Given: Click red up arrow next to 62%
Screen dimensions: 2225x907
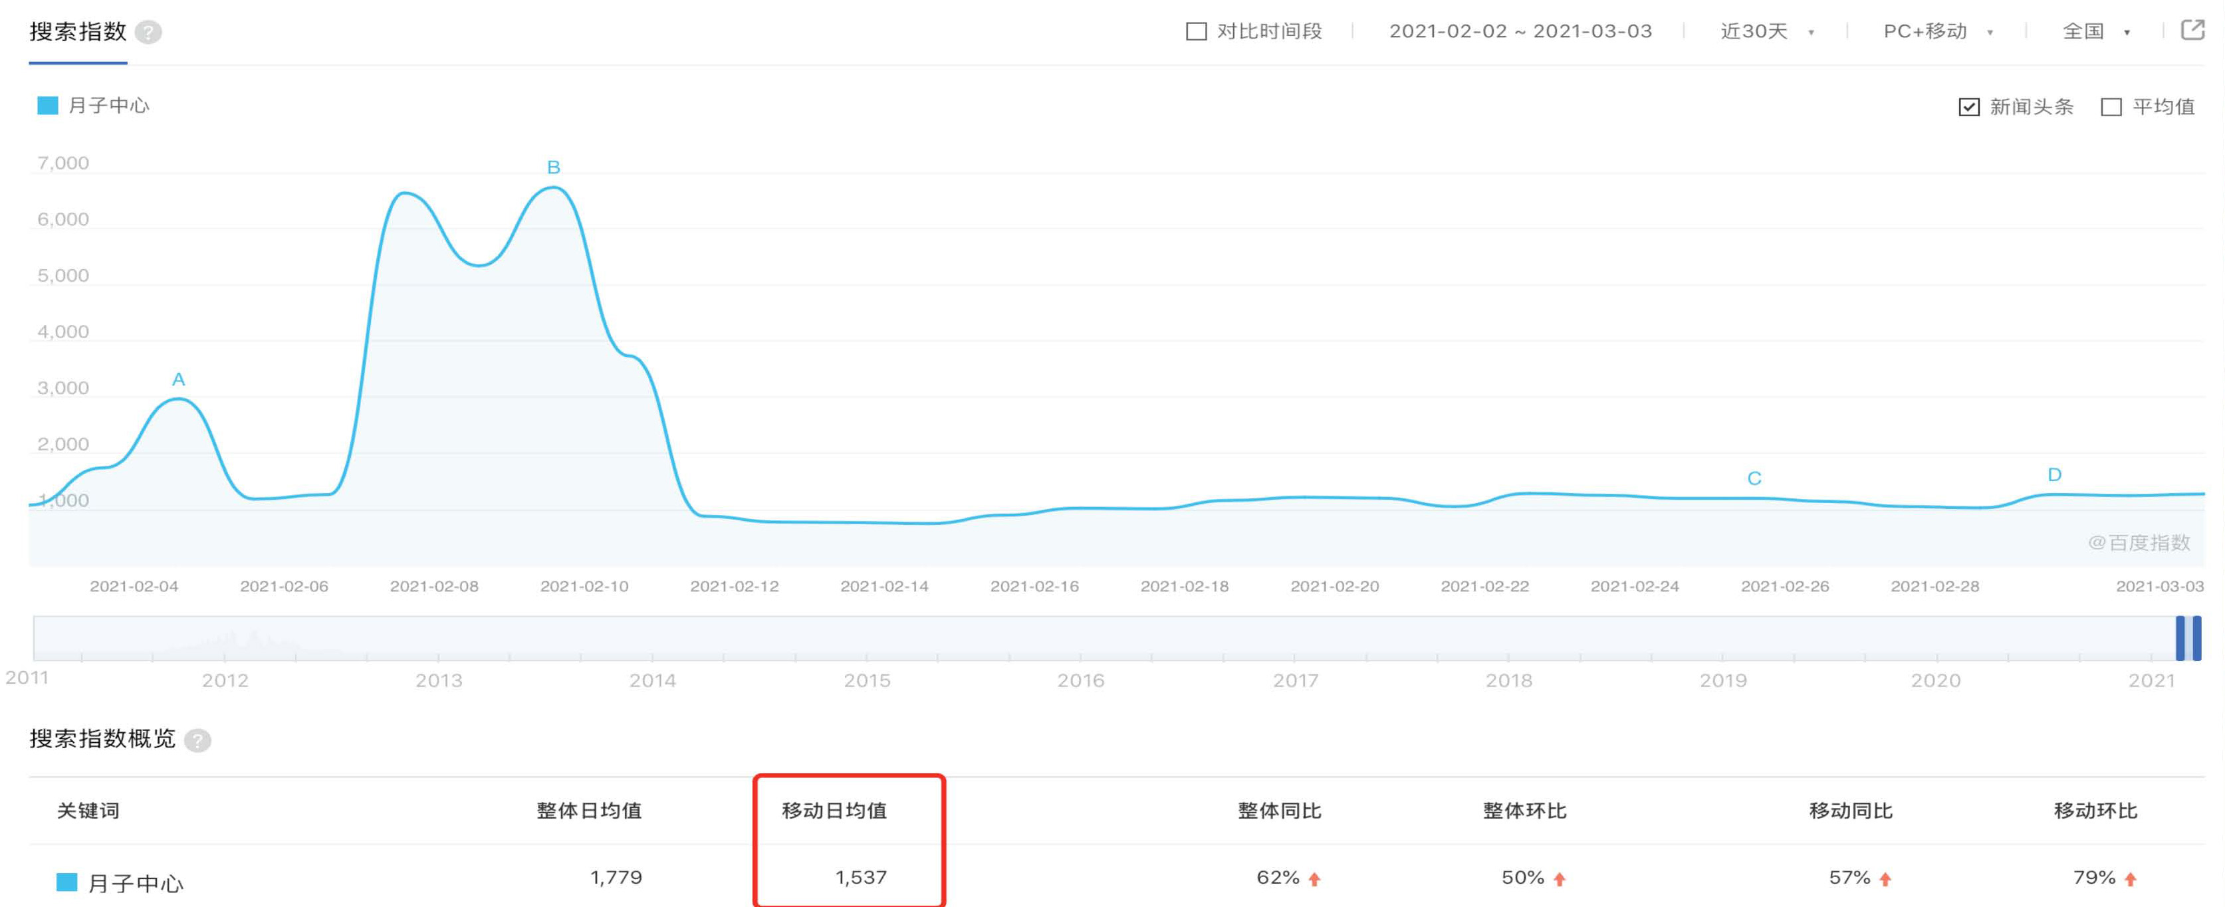Looking at the screenshot, I should click(1315, 879).
